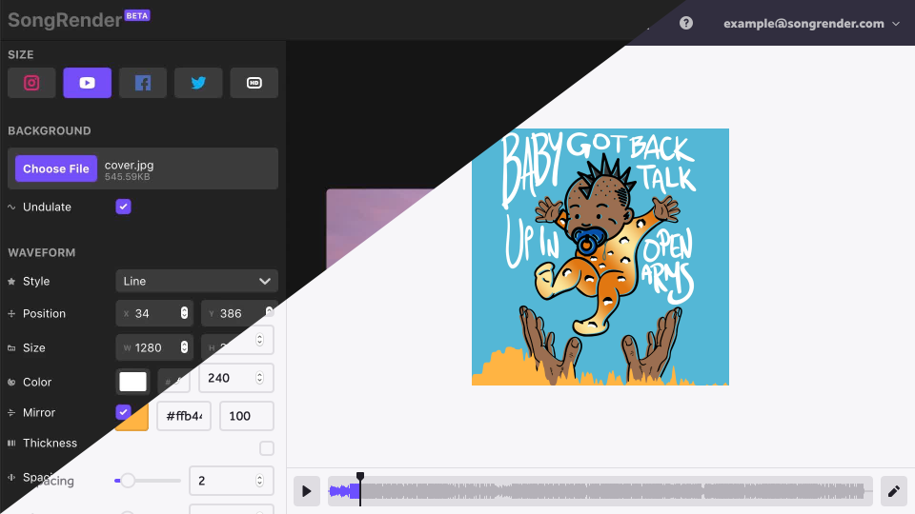Click the Size width input field
This screenshot has width=915, height=514.
pos(156,347)
